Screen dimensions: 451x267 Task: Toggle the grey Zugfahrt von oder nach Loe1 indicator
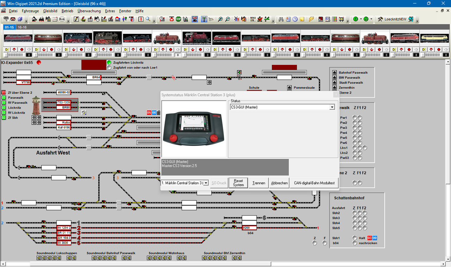click(109, 68)
